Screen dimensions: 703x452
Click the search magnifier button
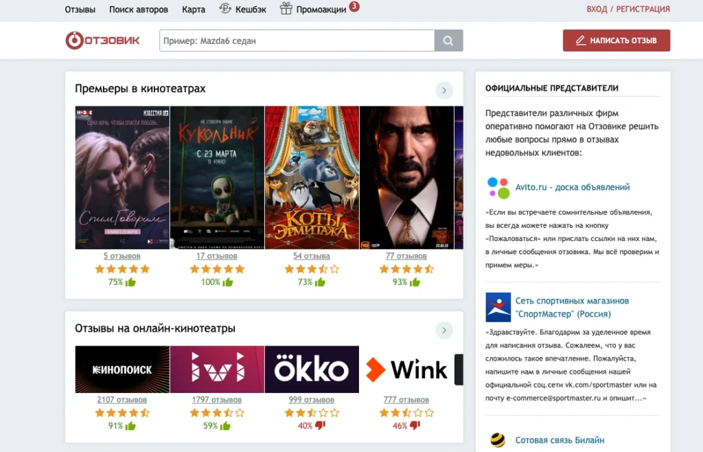448,41
